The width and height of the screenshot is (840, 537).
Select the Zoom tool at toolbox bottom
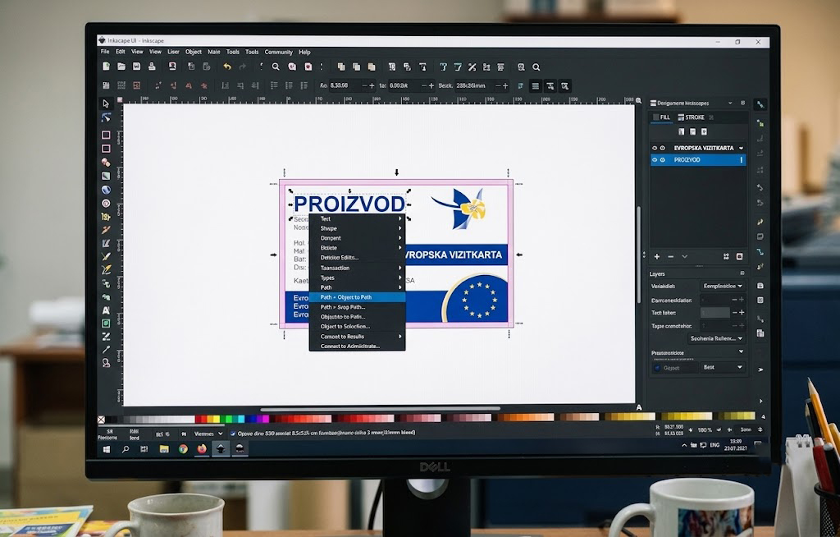[x=106, y=363]
